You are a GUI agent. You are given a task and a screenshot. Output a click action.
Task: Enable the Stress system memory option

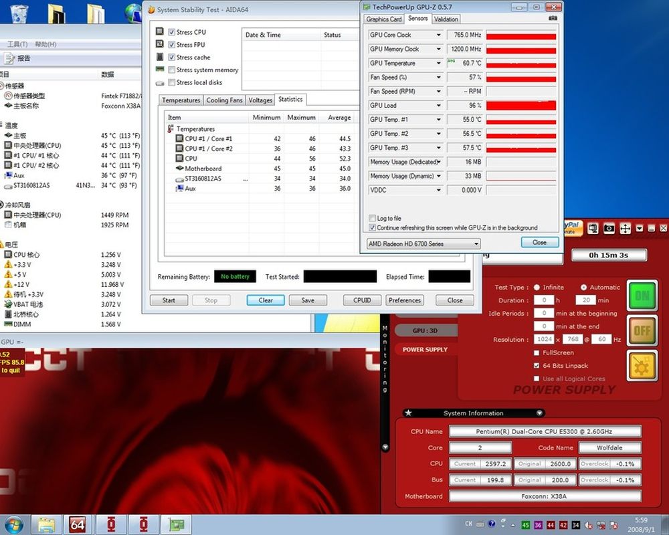click(172, 70)
